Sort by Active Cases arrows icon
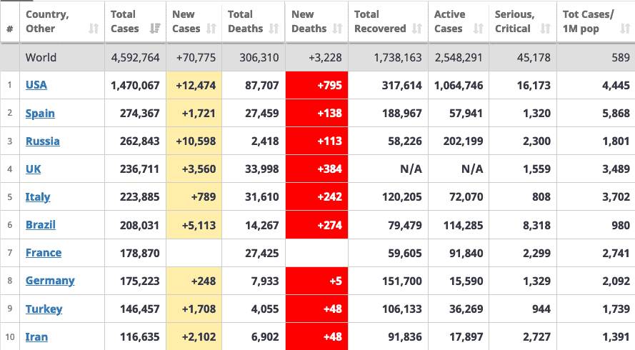Screen dimensions: 635x350 point(479,29)
